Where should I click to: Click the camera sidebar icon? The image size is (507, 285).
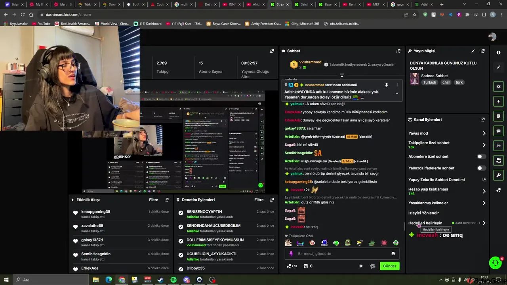tap(498, 160)
